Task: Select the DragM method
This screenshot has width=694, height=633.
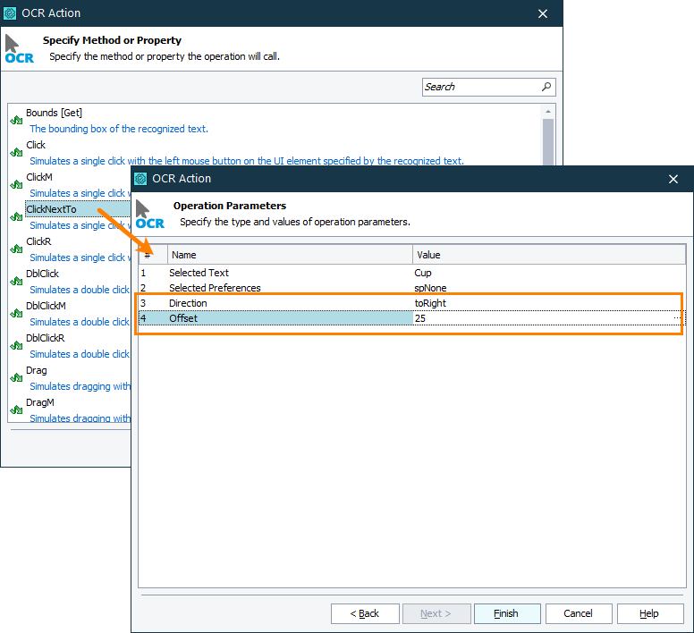Action: coord(40,402)
